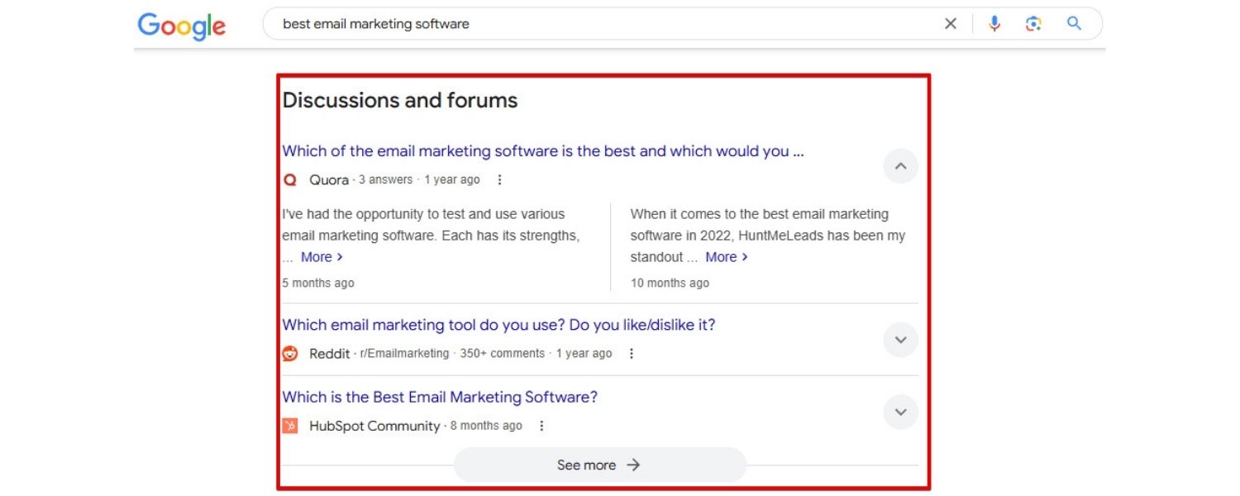Open the three-dot menu on the HubSpot result
This screenshot has width=1240, height=496.
(x=542, y=426)
